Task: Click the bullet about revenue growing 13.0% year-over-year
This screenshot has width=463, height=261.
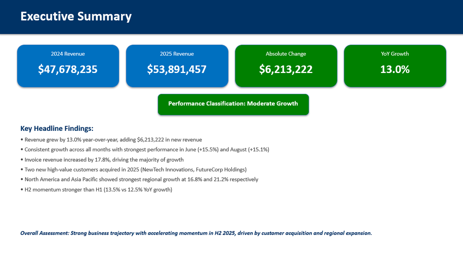Action: (111, 139)
